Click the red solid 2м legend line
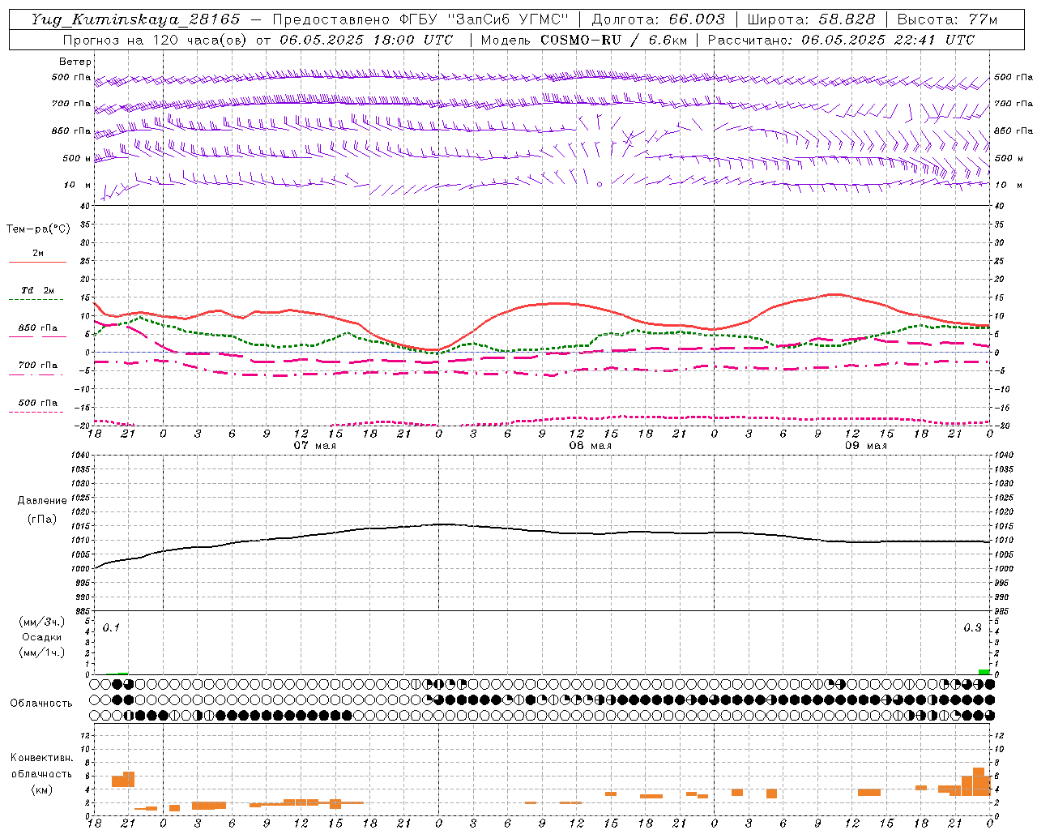The image size is (1037, 830). [37, 262]
